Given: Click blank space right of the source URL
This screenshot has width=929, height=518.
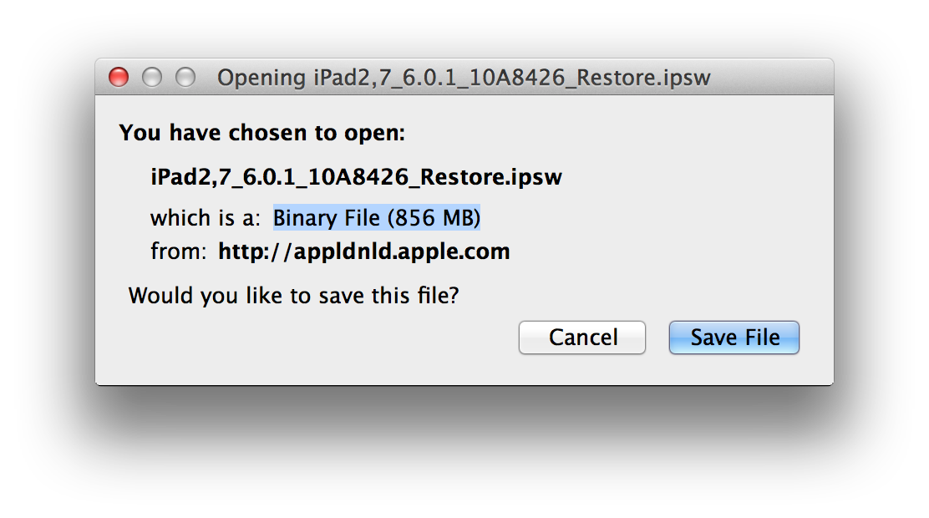Looking at the screenshot, I should click(668, 251).
